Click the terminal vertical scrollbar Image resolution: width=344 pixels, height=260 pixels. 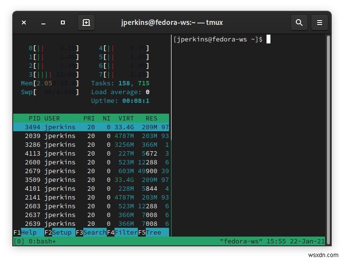pyautogui.click(x=328, y=140)
